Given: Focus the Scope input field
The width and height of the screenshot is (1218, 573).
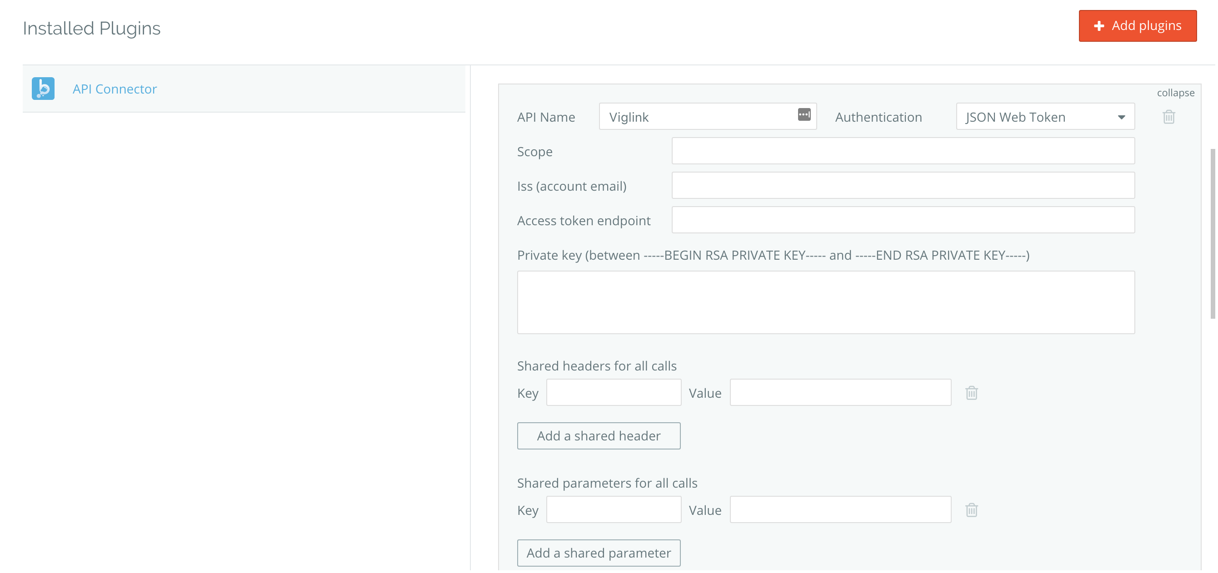Looking at the screenshot, I should (x=903, y=151).
